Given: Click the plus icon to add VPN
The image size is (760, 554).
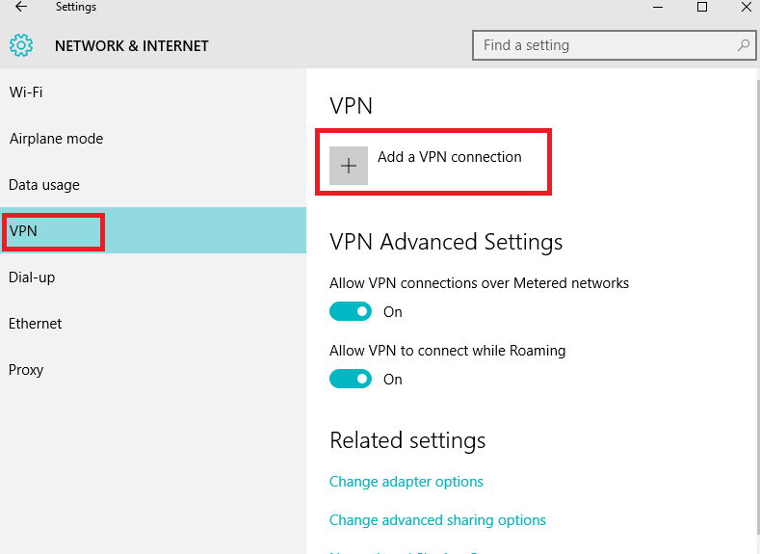Looking at the screenshot, I should click(349, 166).
